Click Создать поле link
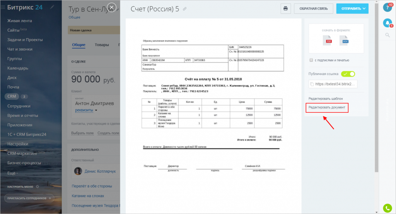 point(108,133)
